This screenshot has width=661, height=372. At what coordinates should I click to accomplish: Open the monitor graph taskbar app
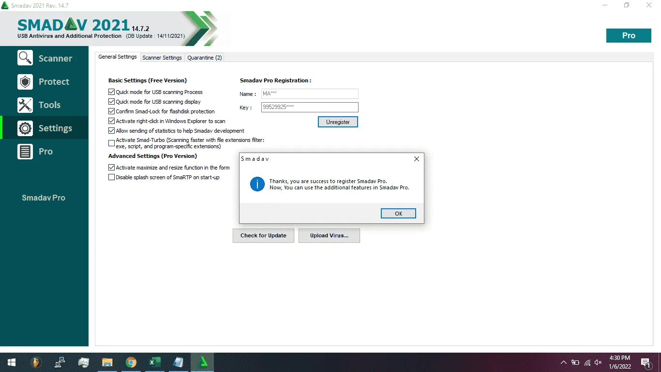pos(84,362)
